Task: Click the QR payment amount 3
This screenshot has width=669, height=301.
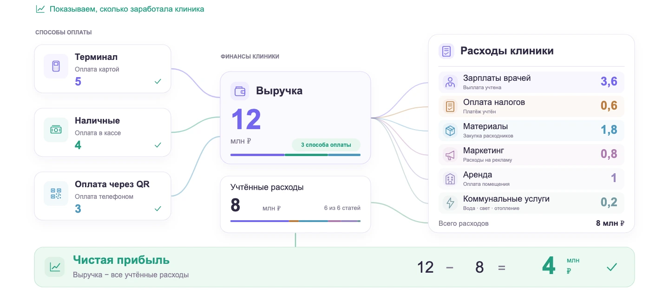Action: (x=78, y=209)
